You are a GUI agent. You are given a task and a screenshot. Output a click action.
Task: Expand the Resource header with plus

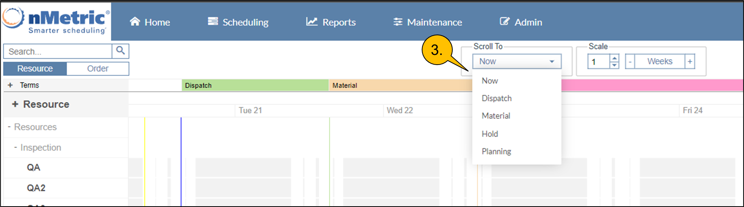15,104
